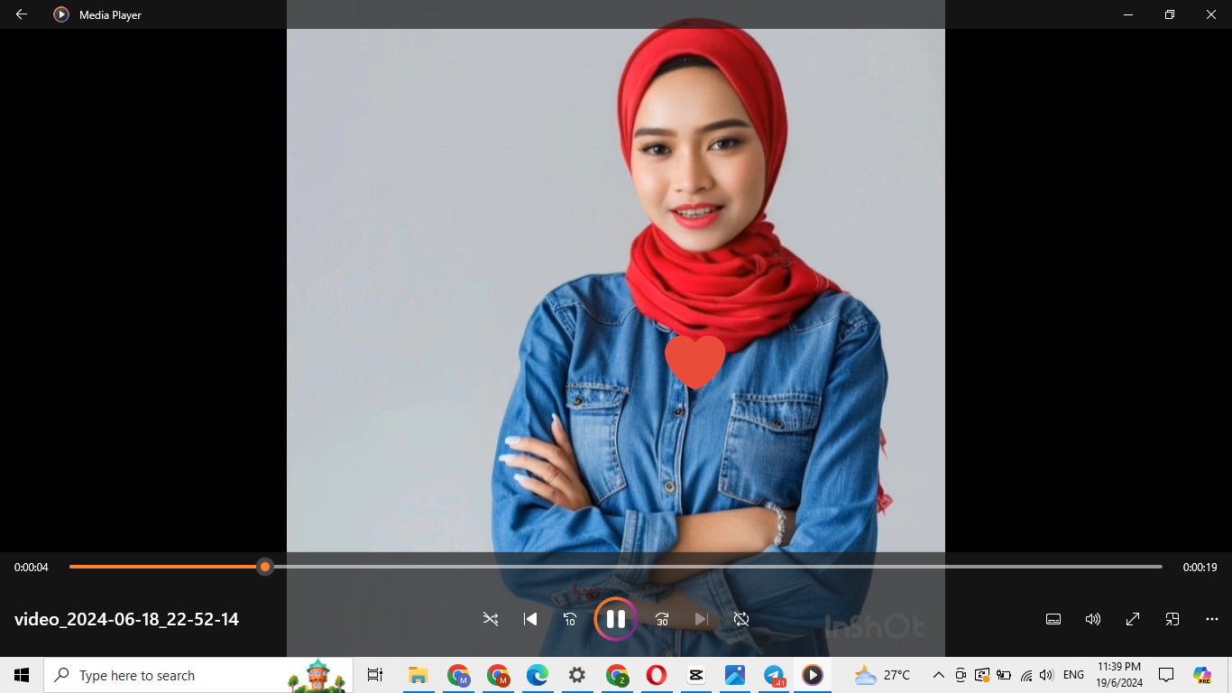
Task: Change the ENG input language
Action: coord(1073,675)
